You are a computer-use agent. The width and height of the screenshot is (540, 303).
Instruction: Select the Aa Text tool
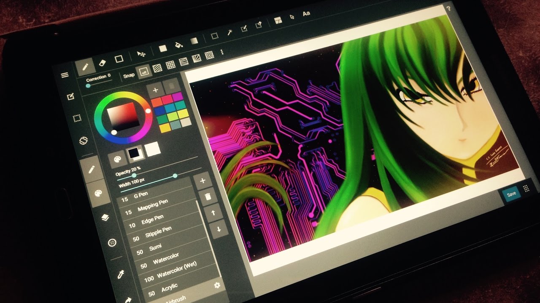pyautogui.click(x=307, y=13)
